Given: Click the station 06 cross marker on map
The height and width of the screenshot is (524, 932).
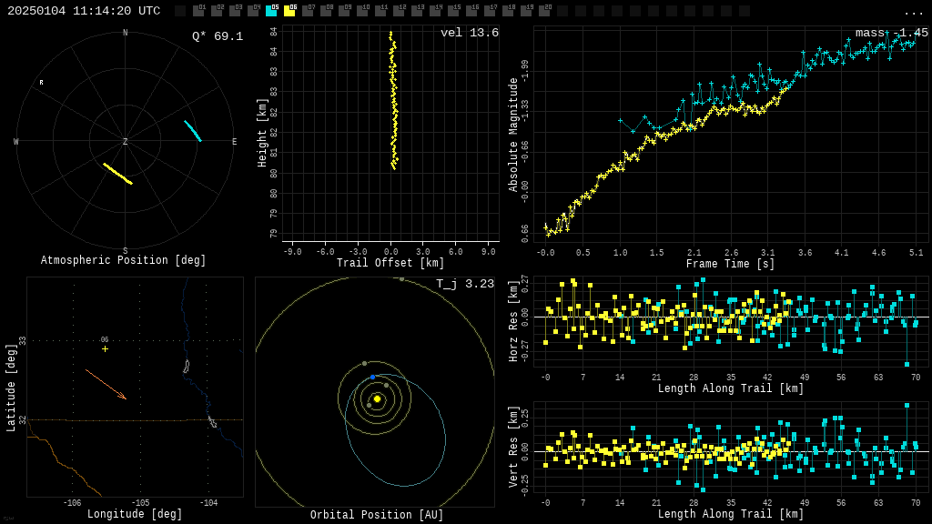Looking at the screenshot, I should coord(105,348).
